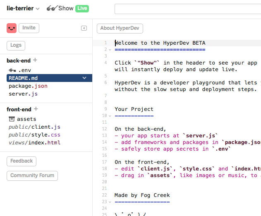Open the assets folder entry

(x=26, y=119)
